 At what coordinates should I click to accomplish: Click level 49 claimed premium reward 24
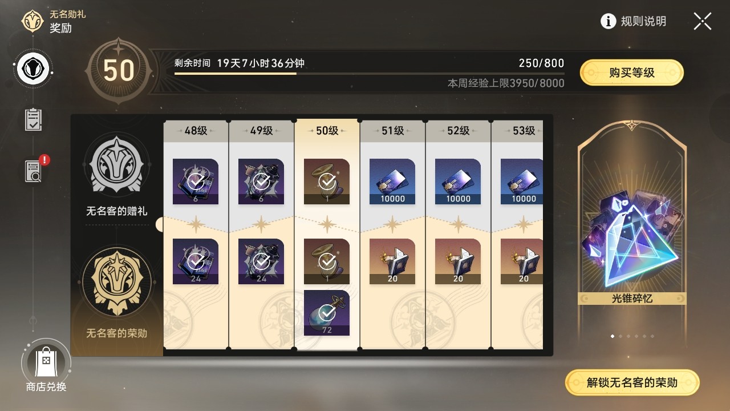coord(261,261)
